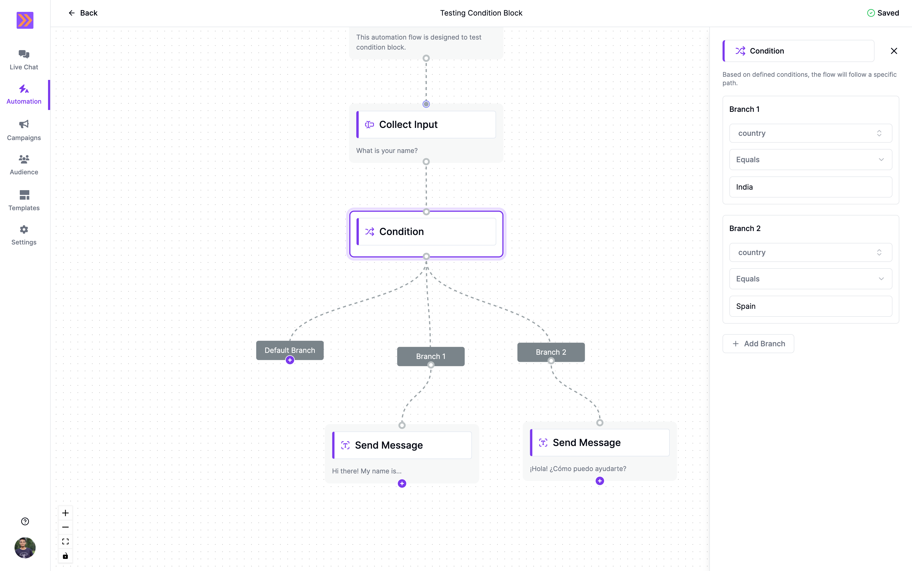Click the Condition block bottom connector handle
This screenshot has width=912, height=571.
[x=426, y=256]
